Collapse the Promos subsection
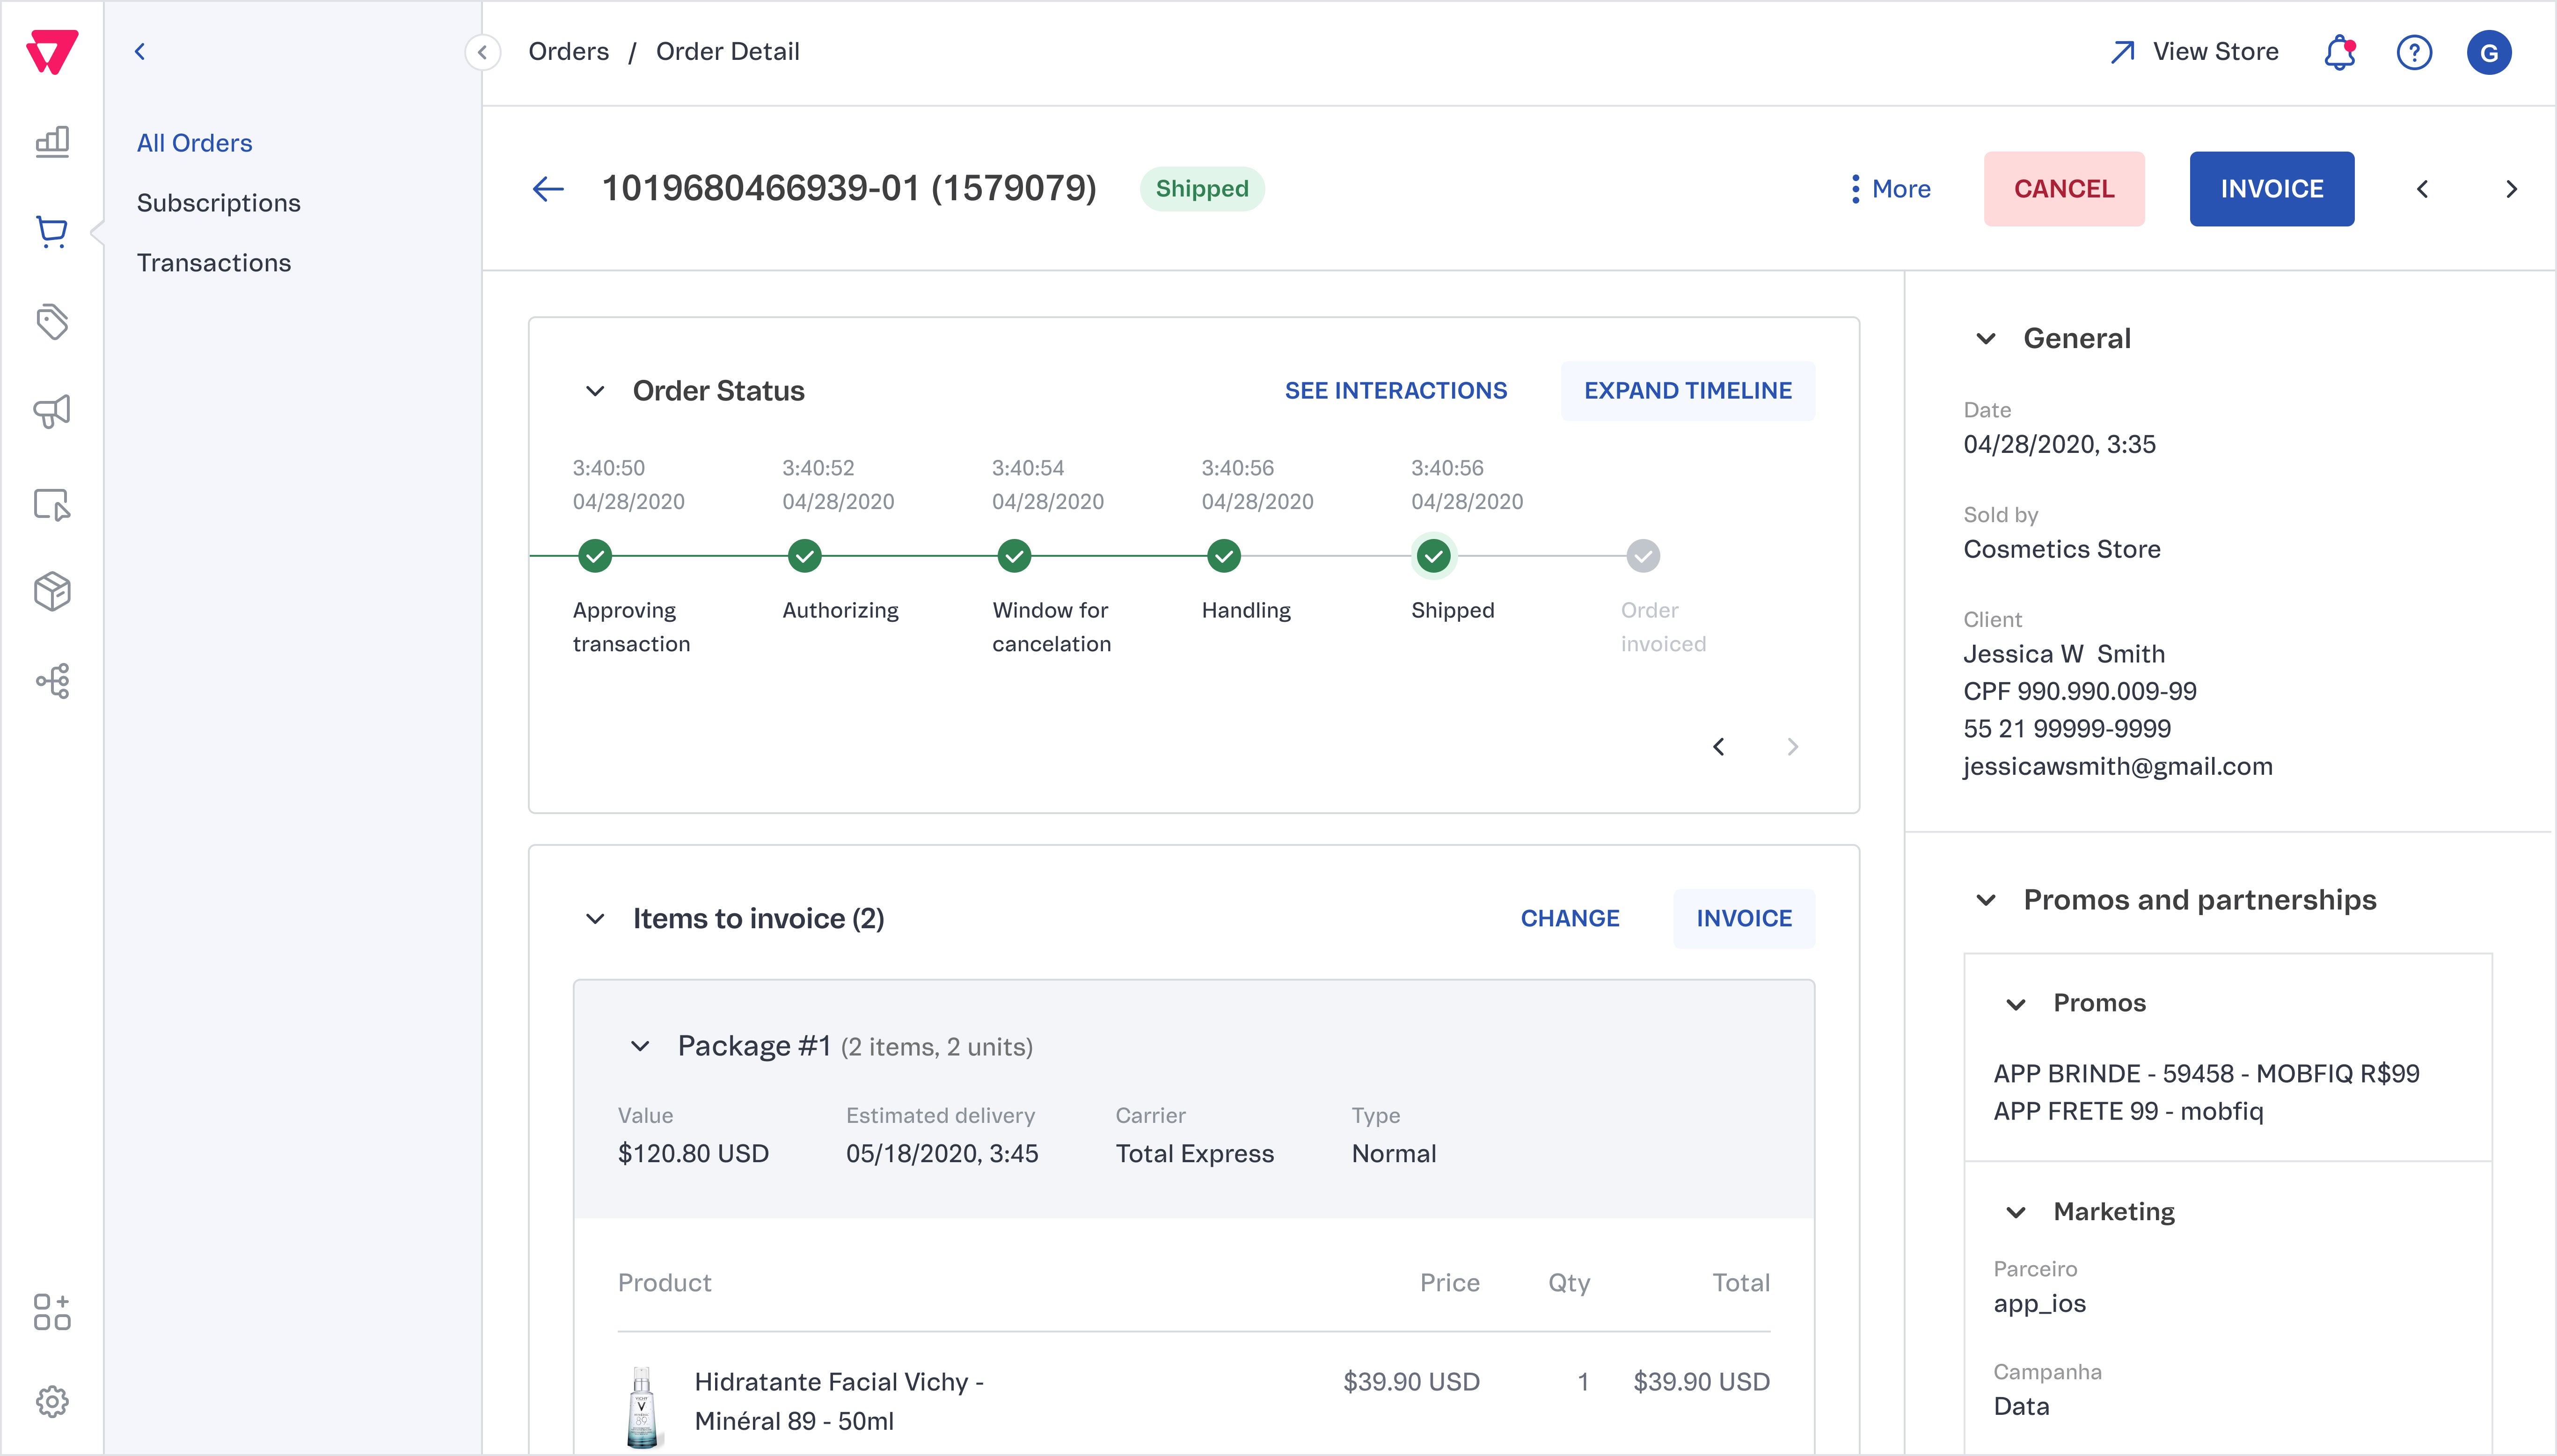The width and height of the screenshot is (2557, 1456). pos(2016,1004)
